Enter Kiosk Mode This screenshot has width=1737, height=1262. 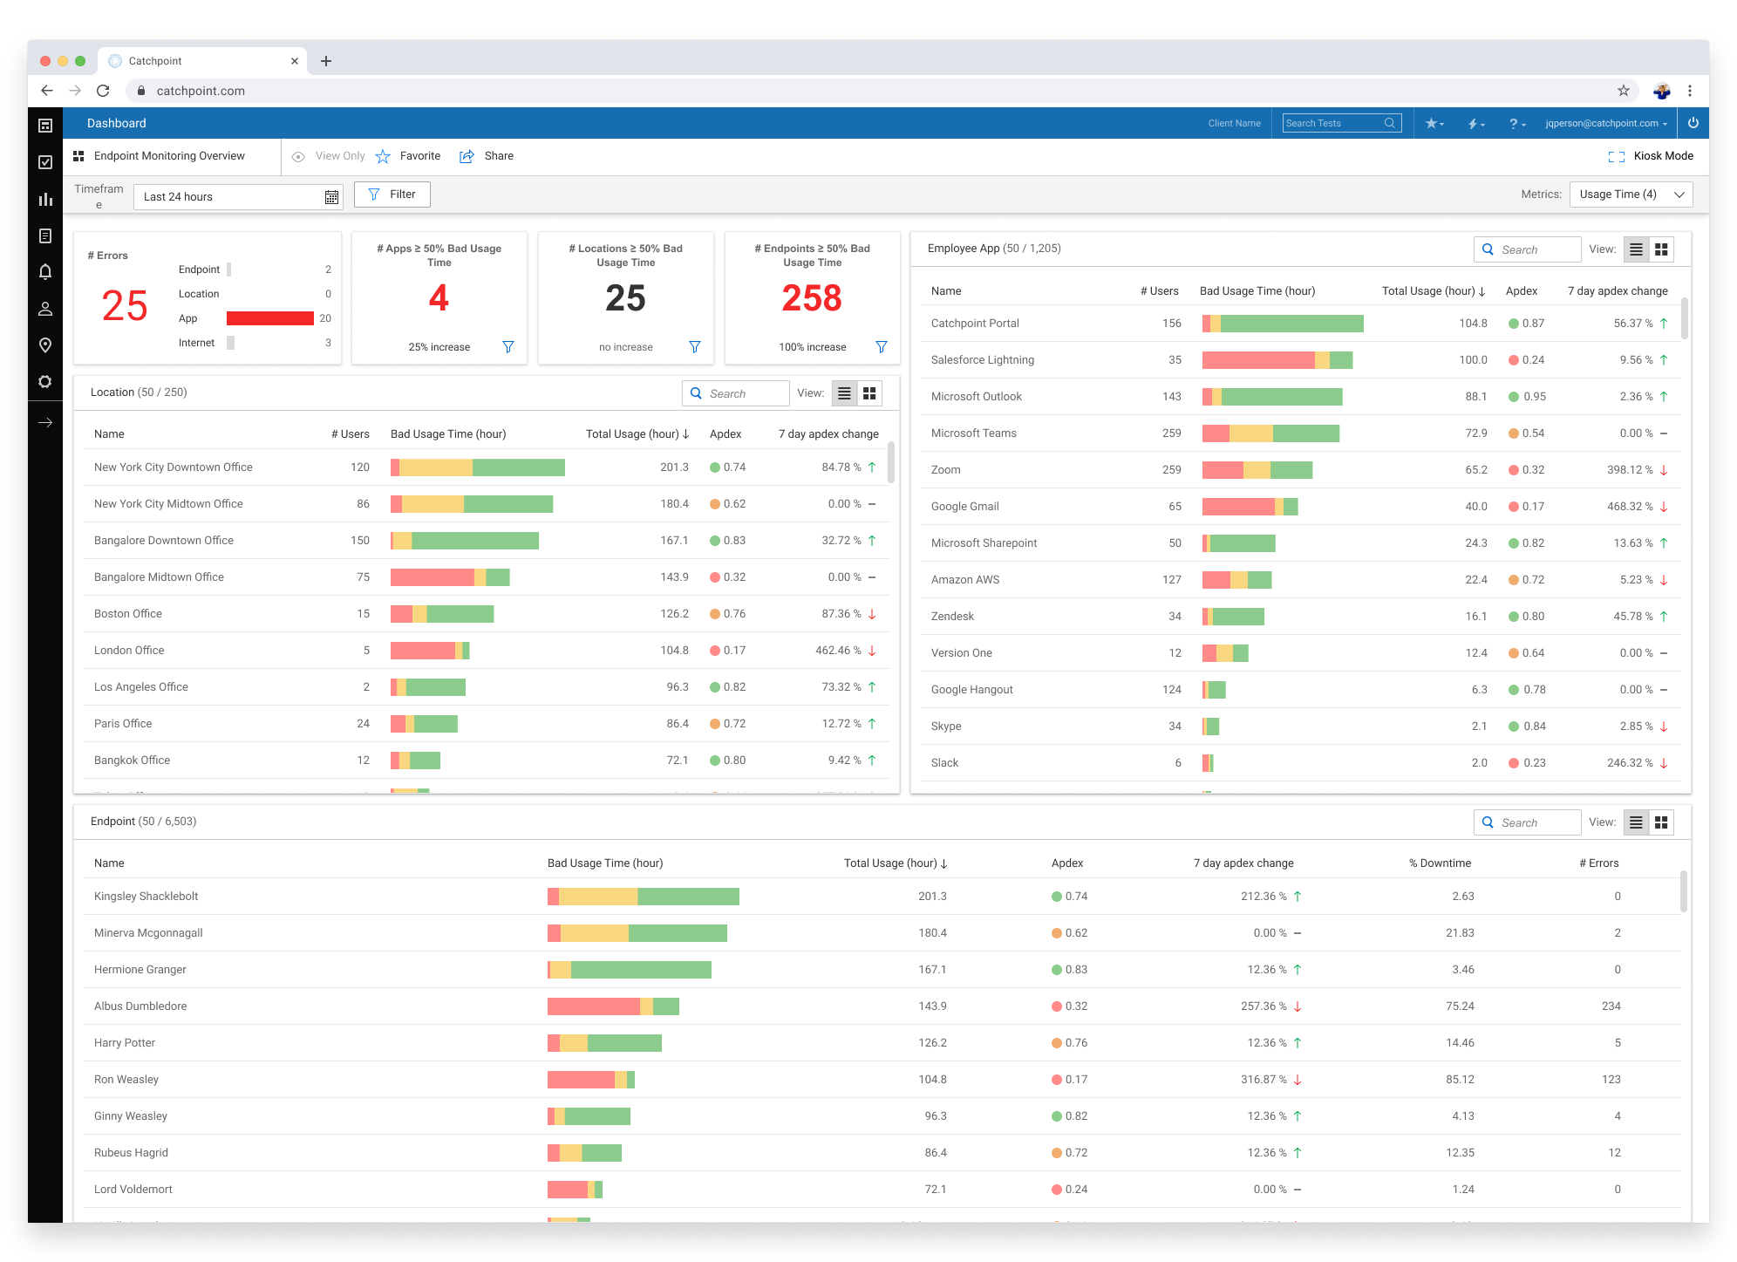tap(1651, 156)
